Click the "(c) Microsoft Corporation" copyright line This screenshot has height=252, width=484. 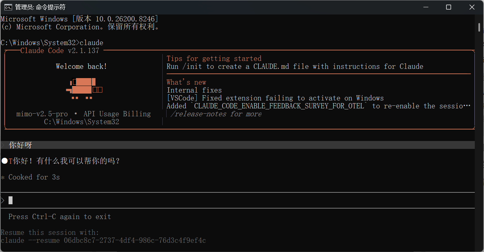pos(81,27)
